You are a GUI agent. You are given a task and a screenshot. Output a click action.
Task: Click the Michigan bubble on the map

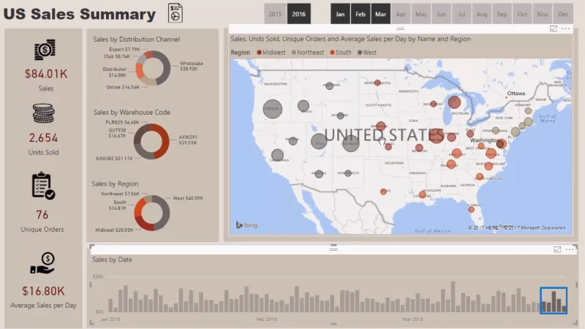[x=454, y=102]
